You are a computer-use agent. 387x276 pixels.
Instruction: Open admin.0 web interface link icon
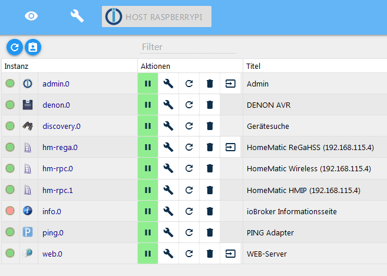[x=230, y=84]
